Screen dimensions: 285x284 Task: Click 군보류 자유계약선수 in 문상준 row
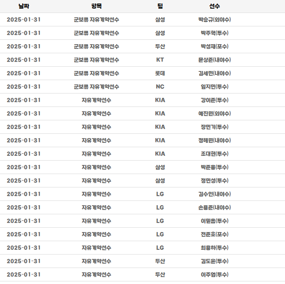pos(96,60)
